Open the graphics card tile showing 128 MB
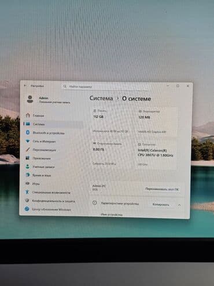The height and width of the screenshot is (286, 214). [156, 122]
